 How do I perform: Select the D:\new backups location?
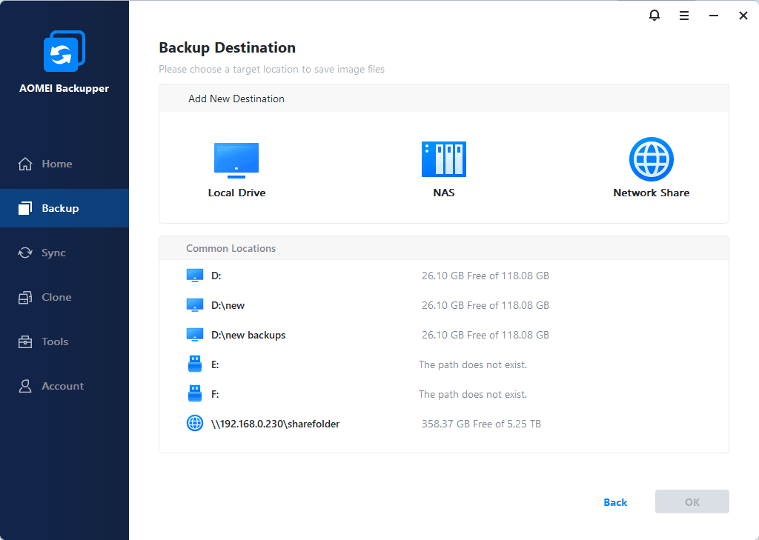(248, 335)
